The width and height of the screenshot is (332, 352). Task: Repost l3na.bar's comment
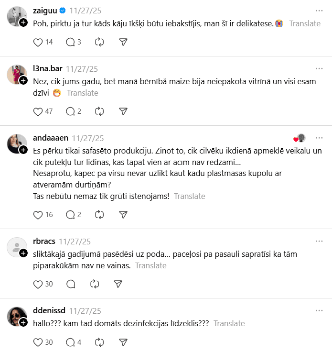click(x=99, y=111)
